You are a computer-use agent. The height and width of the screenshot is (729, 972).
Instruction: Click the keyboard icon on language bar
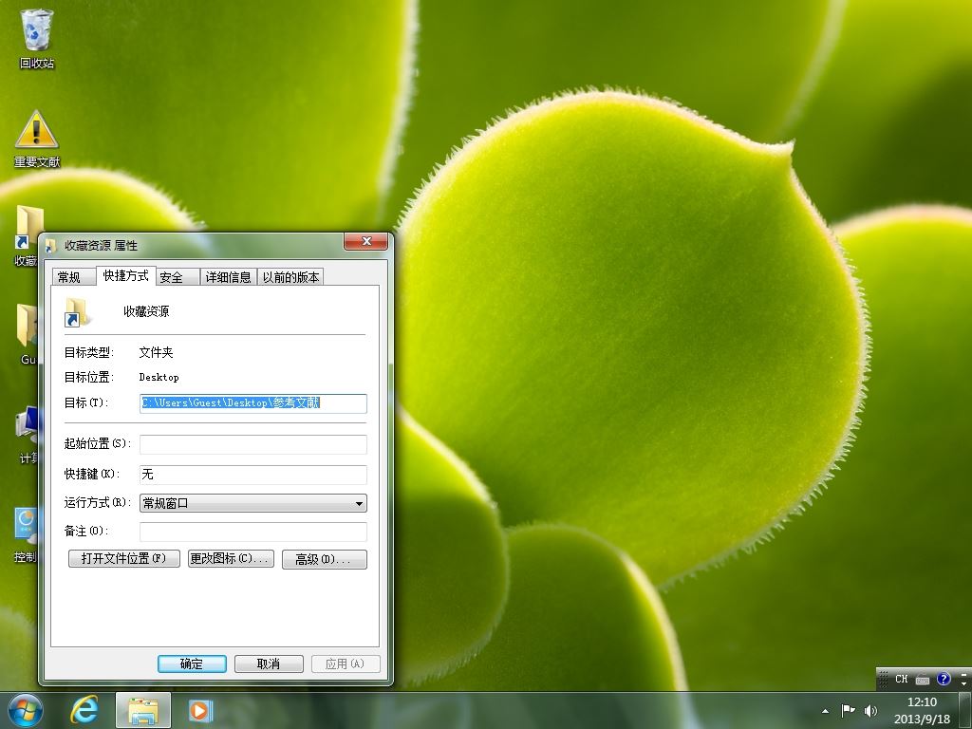tap(923, 680)
